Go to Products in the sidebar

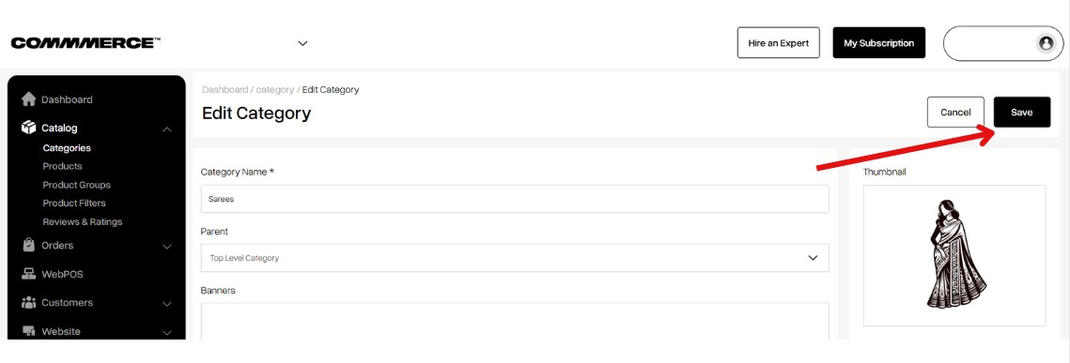pyautogui.click(x=62, y=166)
